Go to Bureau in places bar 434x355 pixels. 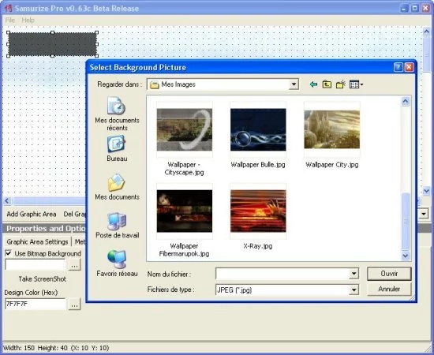pos(117,148)
